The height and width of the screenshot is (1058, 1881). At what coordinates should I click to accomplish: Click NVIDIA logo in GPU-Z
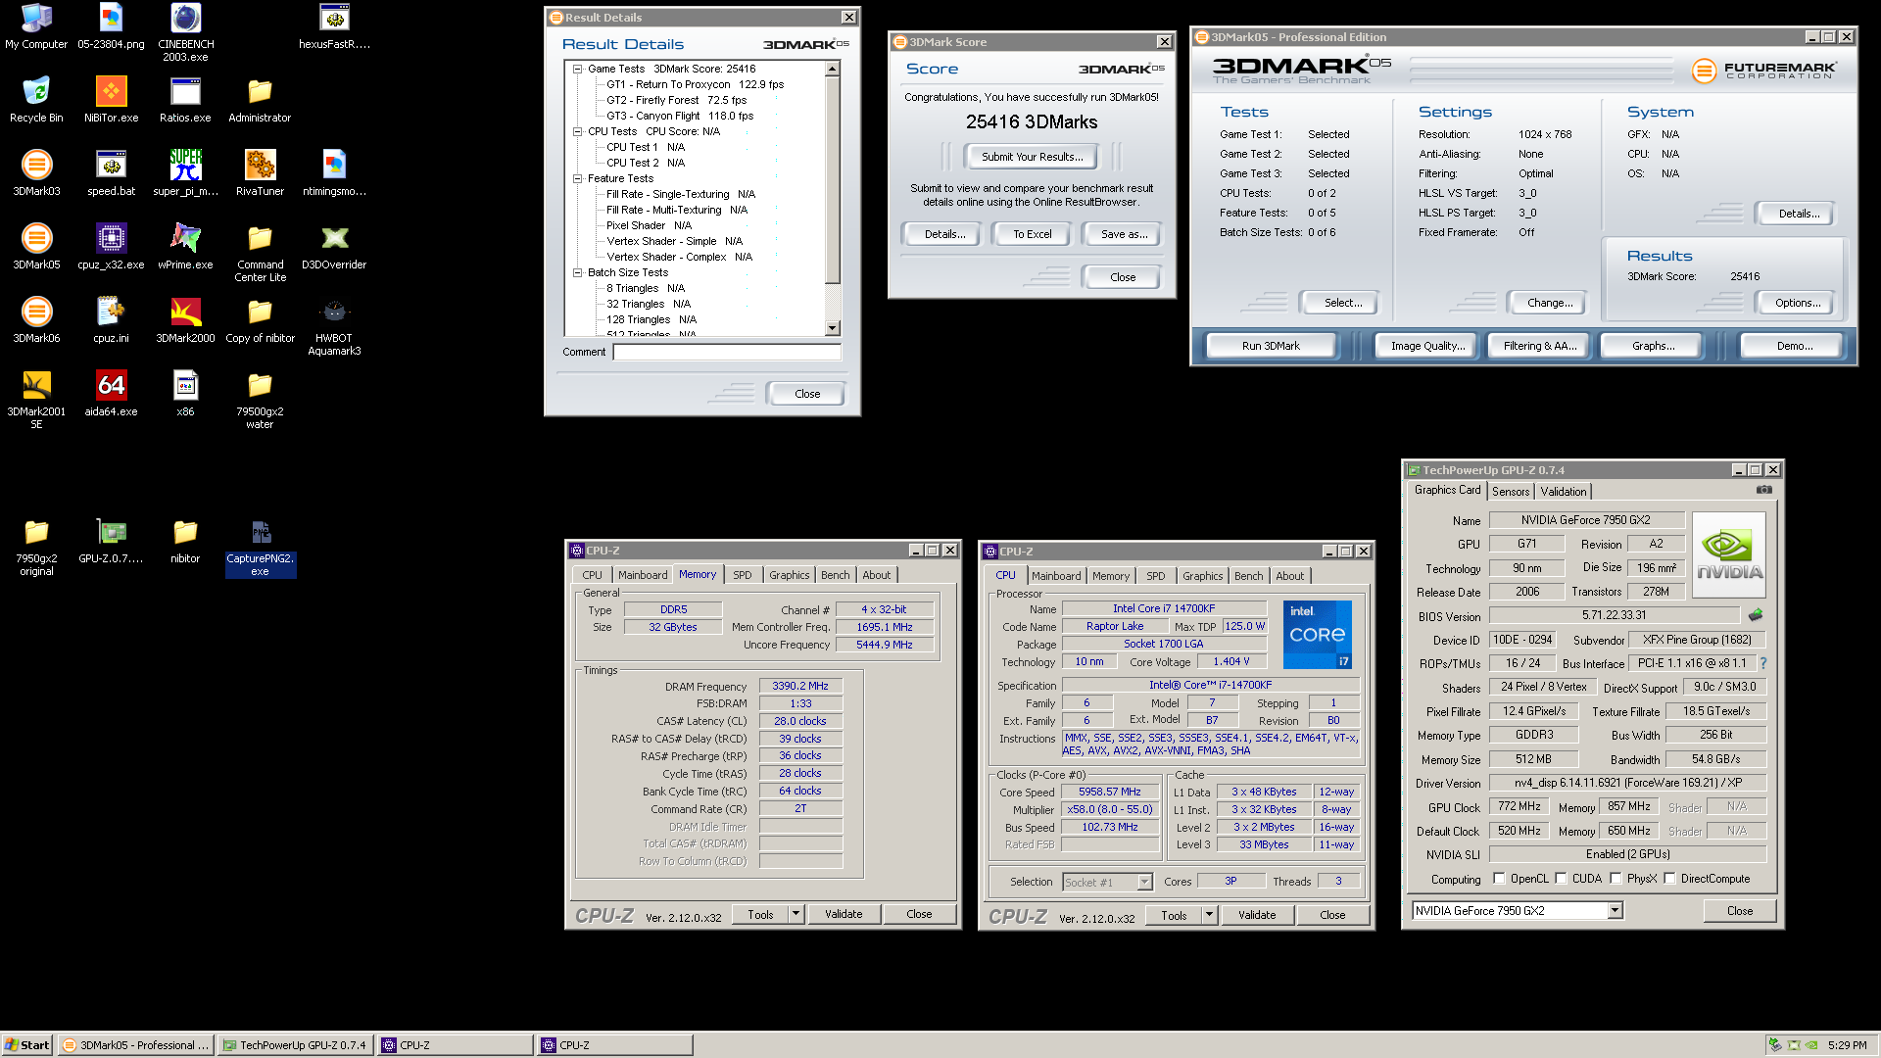(1729, 554)
